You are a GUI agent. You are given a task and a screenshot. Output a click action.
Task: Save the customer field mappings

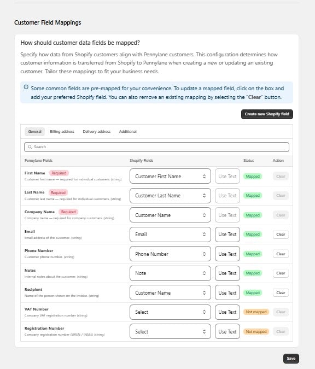click(291, 359)
